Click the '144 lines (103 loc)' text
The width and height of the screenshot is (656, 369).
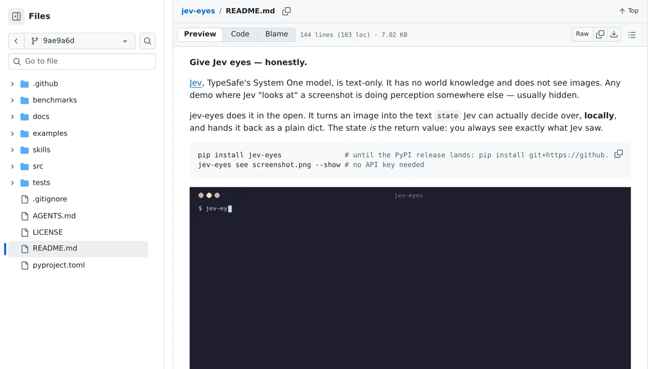[335, 35]
